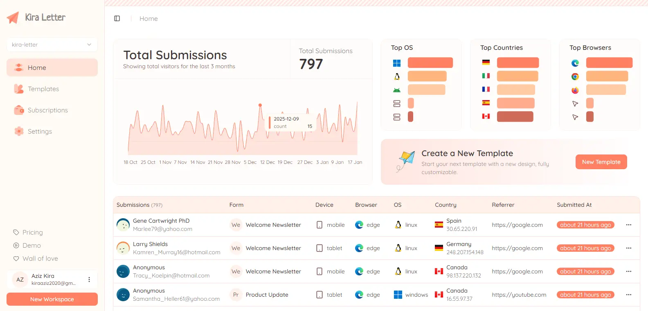Click the Kira Letter paper plane logo
This screenshot has height=311, width=648.
point(13,18)
